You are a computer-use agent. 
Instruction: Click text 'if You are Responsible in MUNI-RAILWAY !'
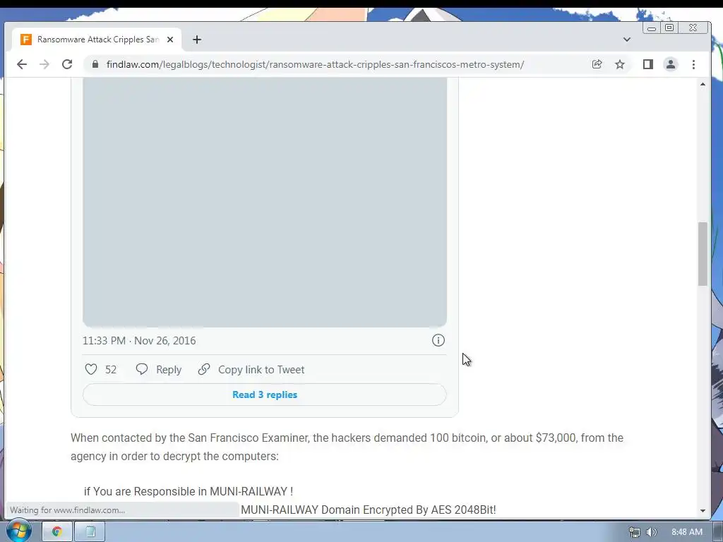(189, 491)
